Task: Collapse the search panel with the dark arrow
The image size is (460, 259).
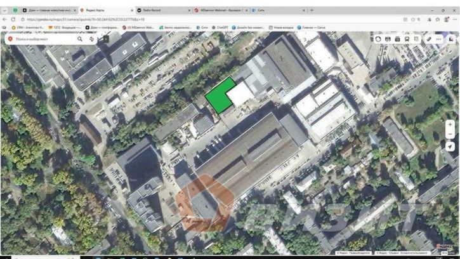Action: coord(106,39)
